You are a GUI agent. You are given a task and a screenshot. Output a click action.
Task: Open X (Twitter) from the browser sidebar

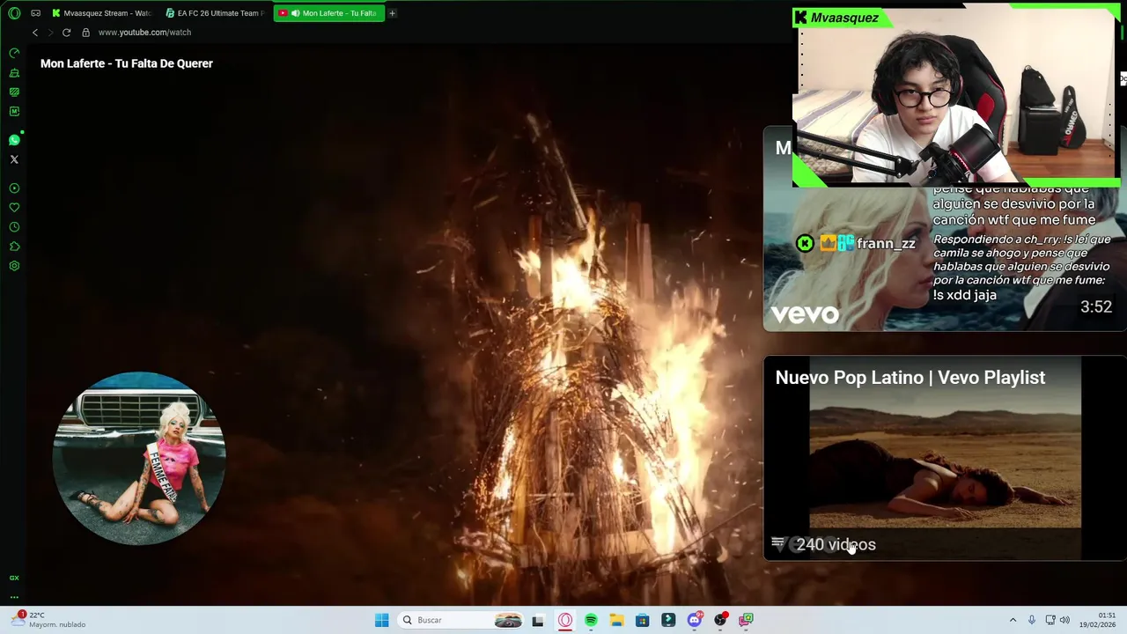(14, 159)
